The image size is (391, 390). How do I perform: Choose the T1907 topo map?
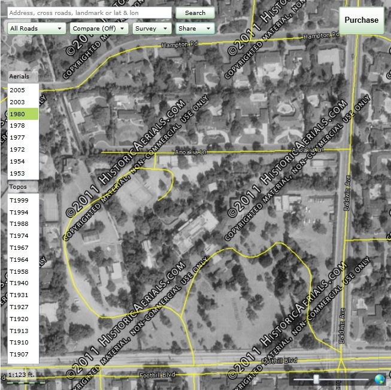23,355
